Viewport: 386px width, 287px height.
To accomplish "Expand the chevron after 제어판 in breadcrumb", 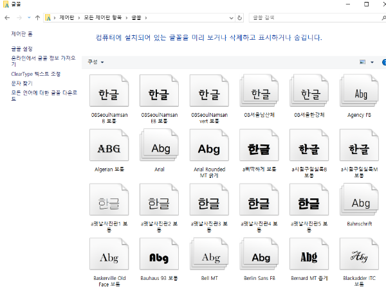I will [79, 18].
